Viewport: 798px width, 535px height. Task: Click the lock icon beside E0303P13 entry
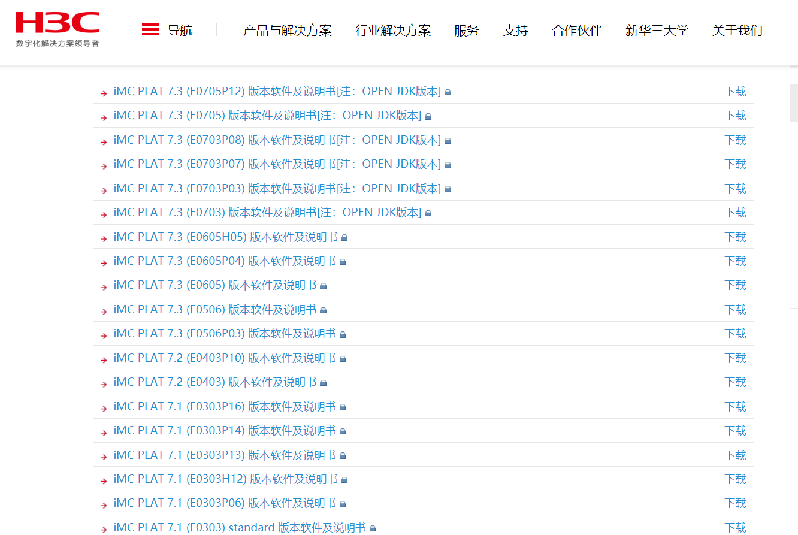pyautogui.click(x=343, y=456)
